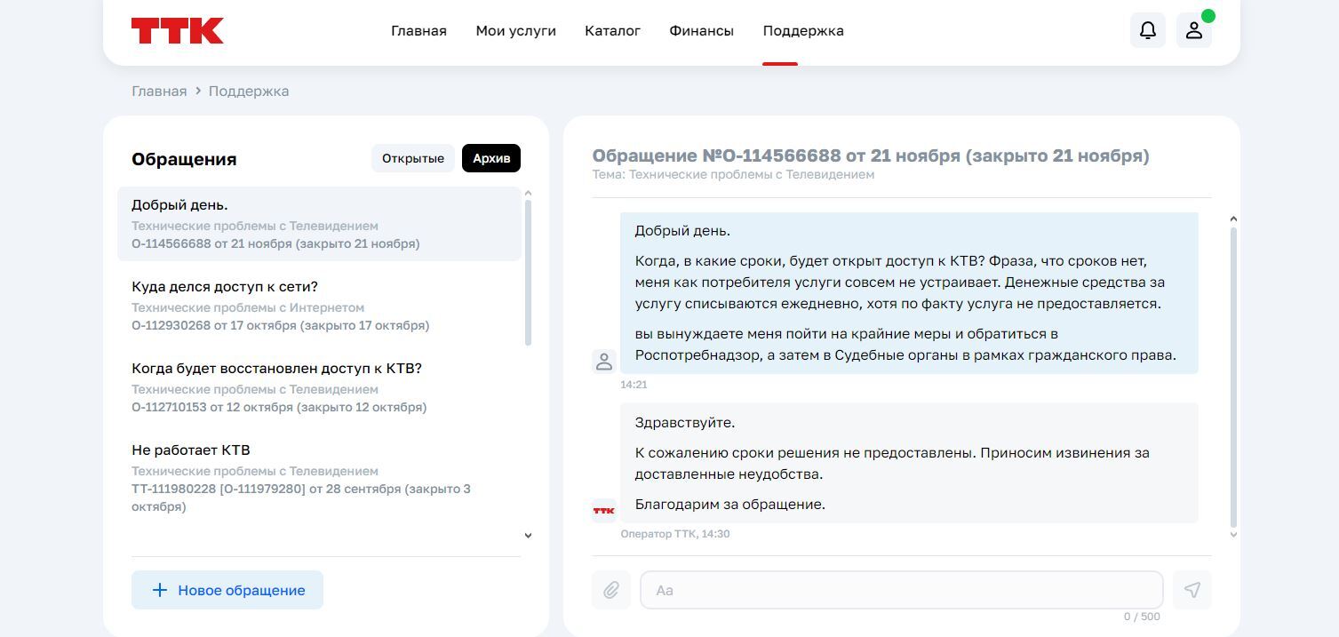
Task: Select Поддержка menu item
Action: pos(803,31)
